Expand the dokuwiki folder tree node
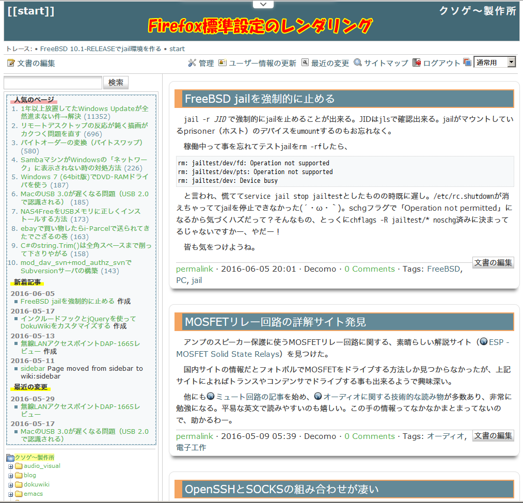The image size is (523, 503). (x=10, y=485)
